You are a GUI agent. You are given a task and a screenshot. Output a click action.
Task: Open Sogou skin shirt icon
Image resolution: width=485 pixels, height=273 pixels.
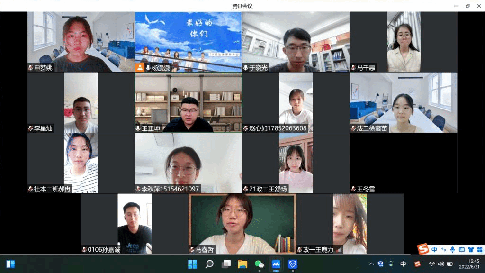470,249
